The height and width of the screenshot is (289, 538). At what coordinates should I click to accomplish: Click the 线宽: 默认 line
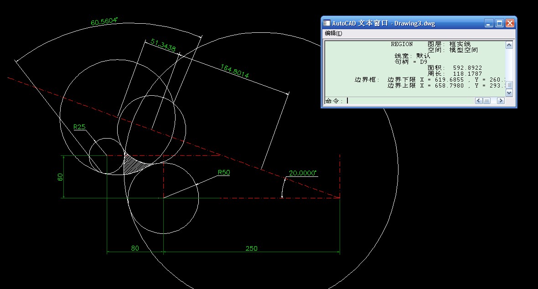pyautogui.click(x=412, y=56)
